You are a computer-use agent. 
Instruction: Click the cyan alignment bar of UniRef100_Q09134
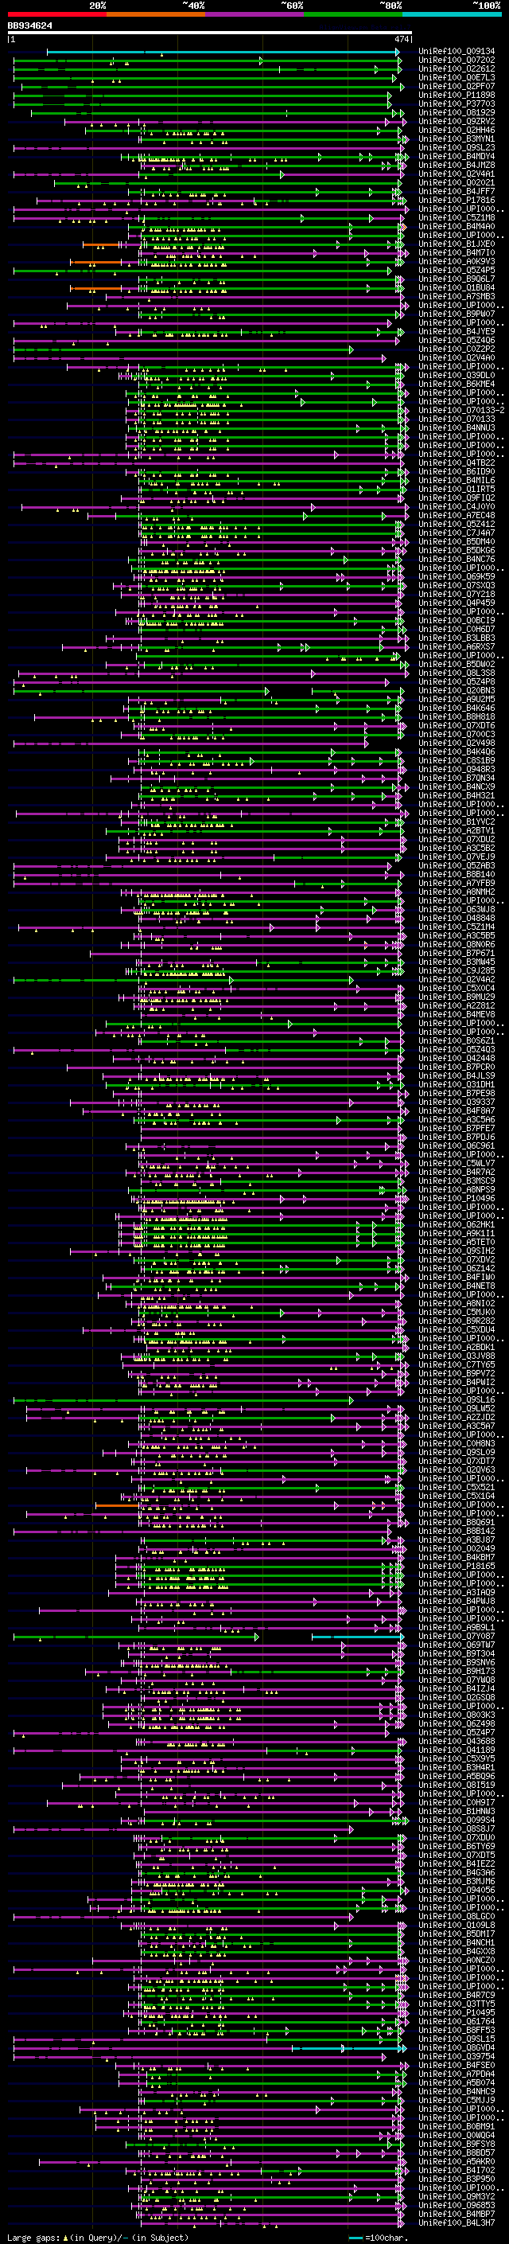(x=222, y=53)
